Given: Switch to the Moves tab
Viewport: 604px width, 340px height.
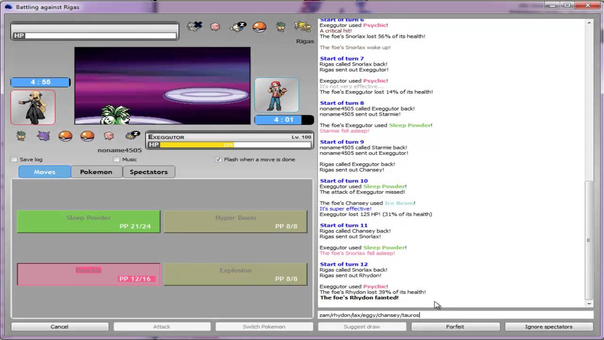Looking at the screenshot, I should [x=45, y=172].
